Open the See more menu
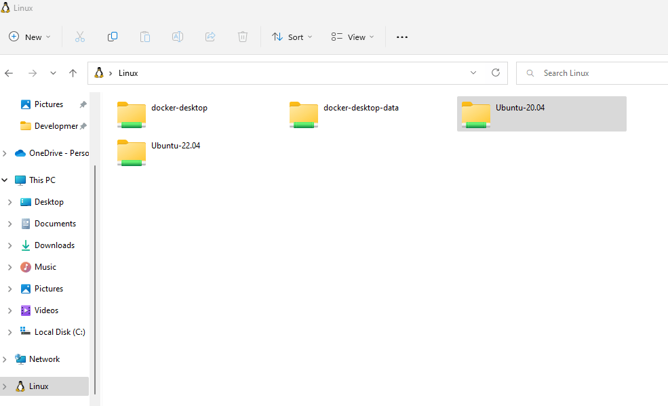This screenshot has height=406, width=668. (401, 37)
